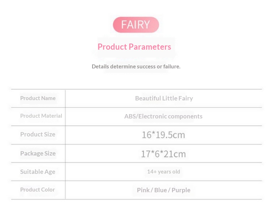Click the 17*6*21cm package value
271x207 pixels.
(163, 154)
